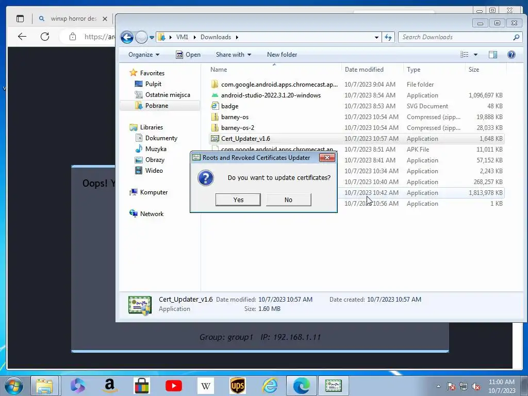Open File Explorer from the taskbar

point(44,386)
